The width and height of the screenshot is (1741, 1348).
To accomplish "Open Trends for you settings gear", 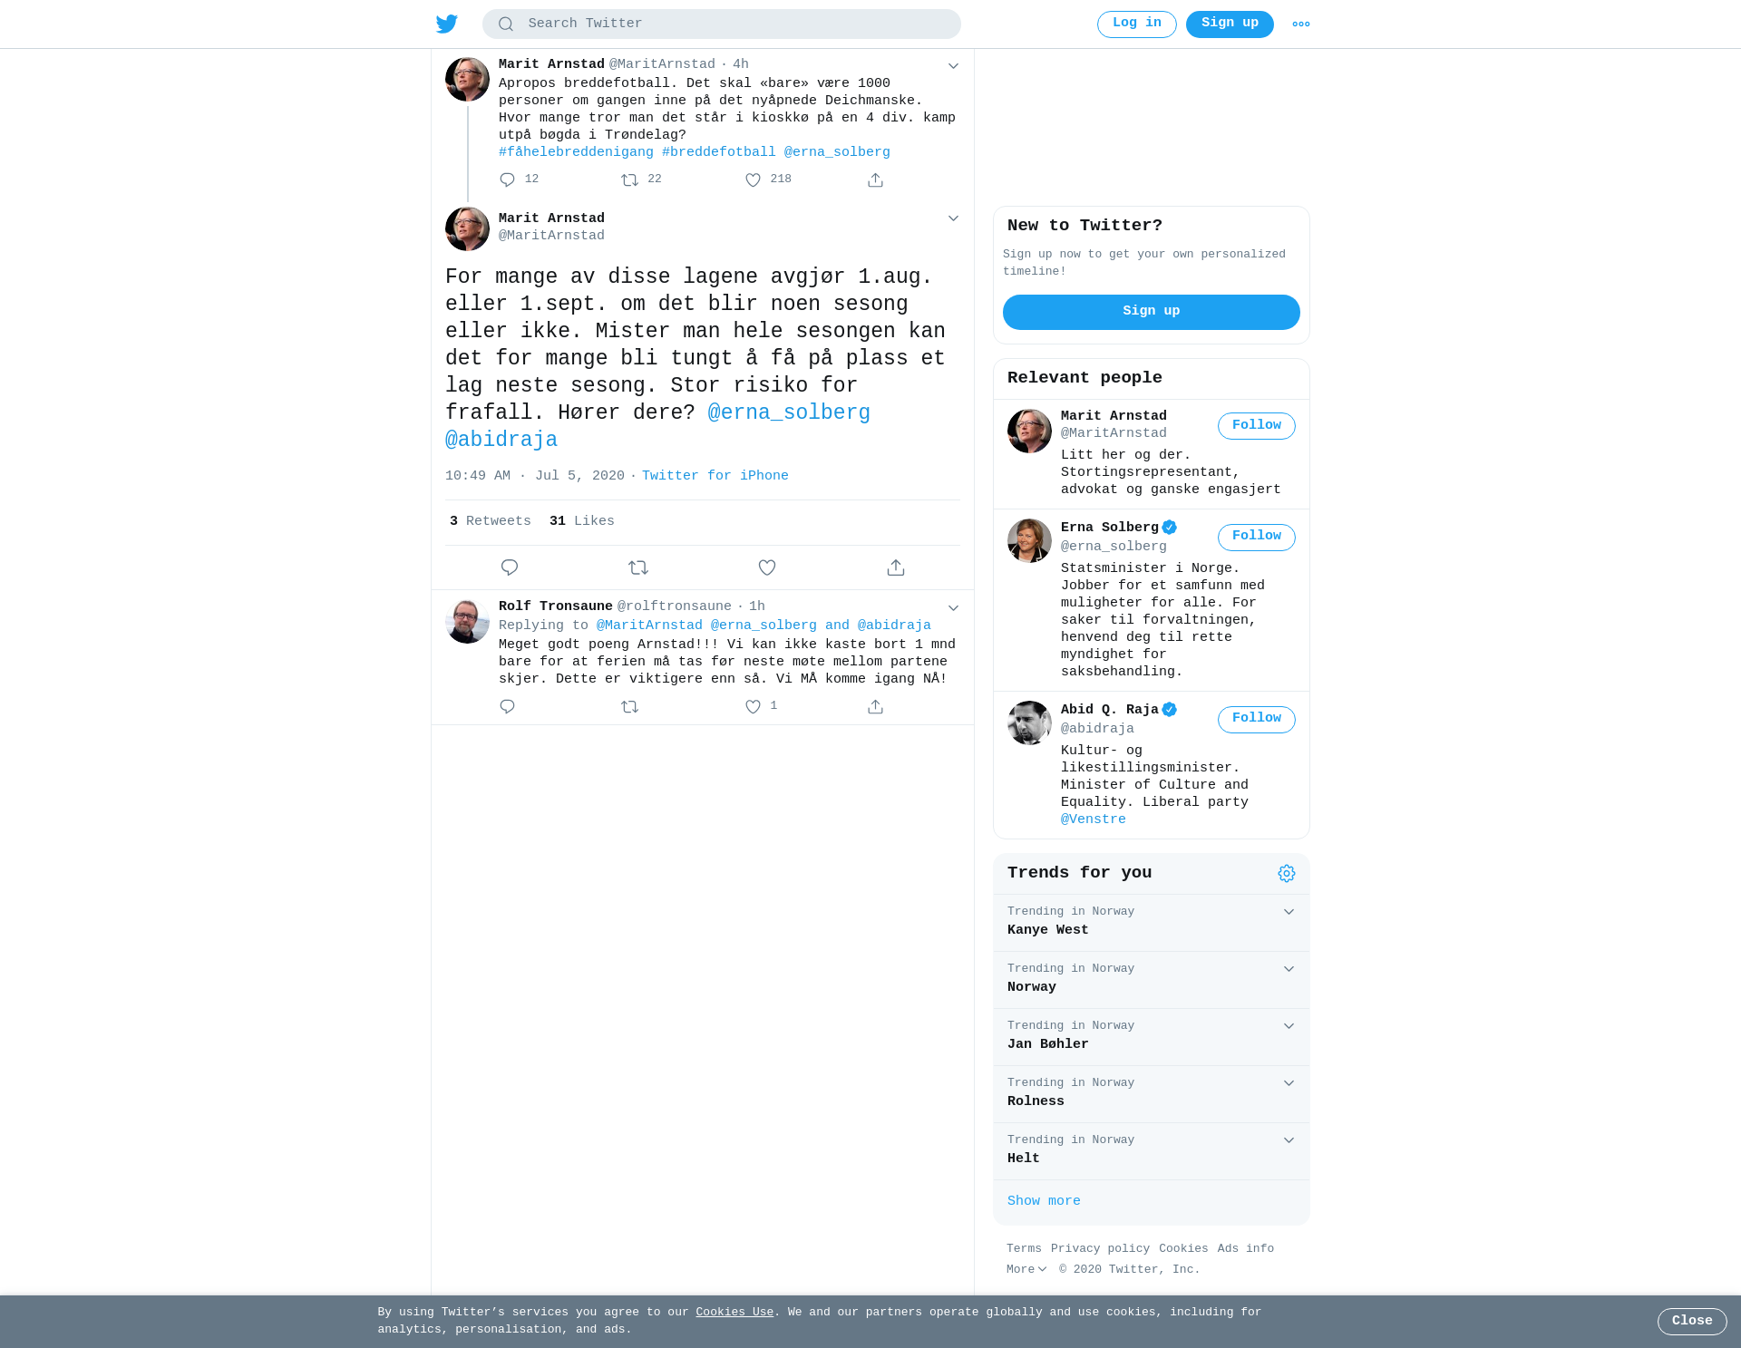I will tap(1287, 873).
